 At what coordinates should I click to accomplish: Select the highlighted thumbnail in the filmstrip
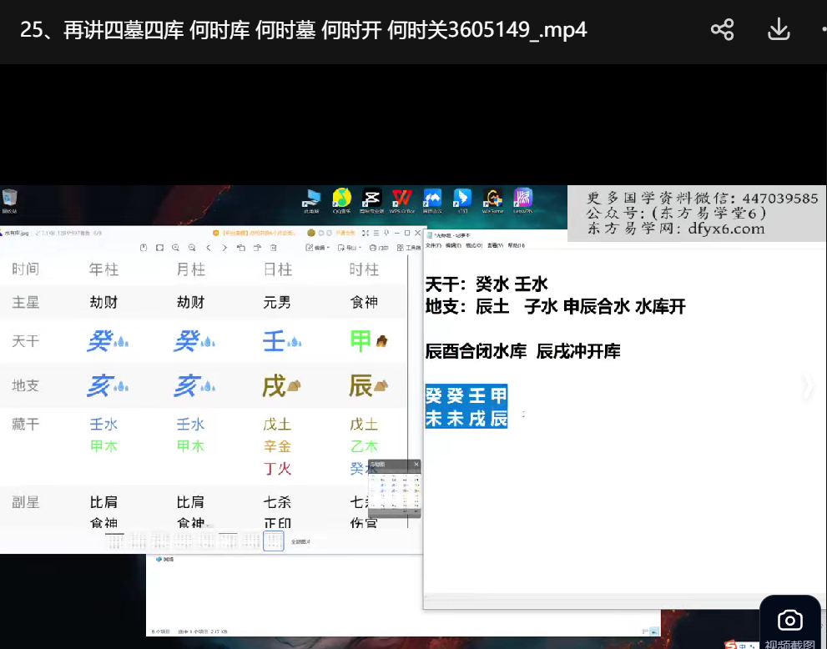coord(273,541)
